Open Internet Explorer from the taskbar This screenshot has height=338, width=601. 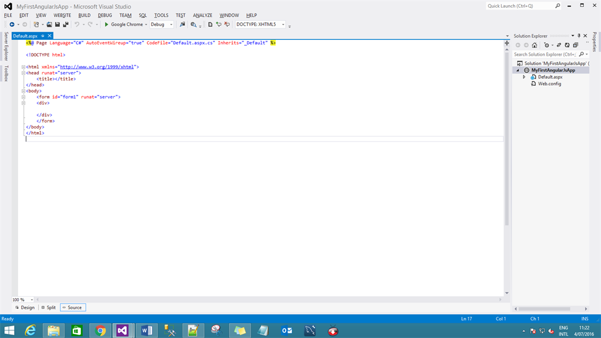(x=31, y=330)
